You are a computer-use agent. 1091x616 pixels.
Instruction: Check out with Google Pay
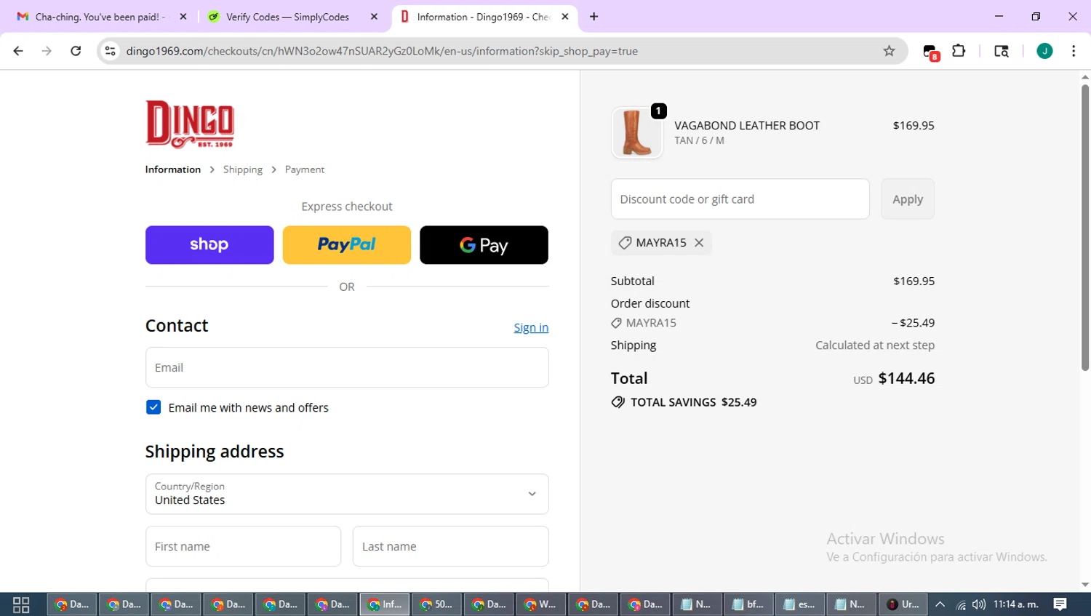coord(484,245)
